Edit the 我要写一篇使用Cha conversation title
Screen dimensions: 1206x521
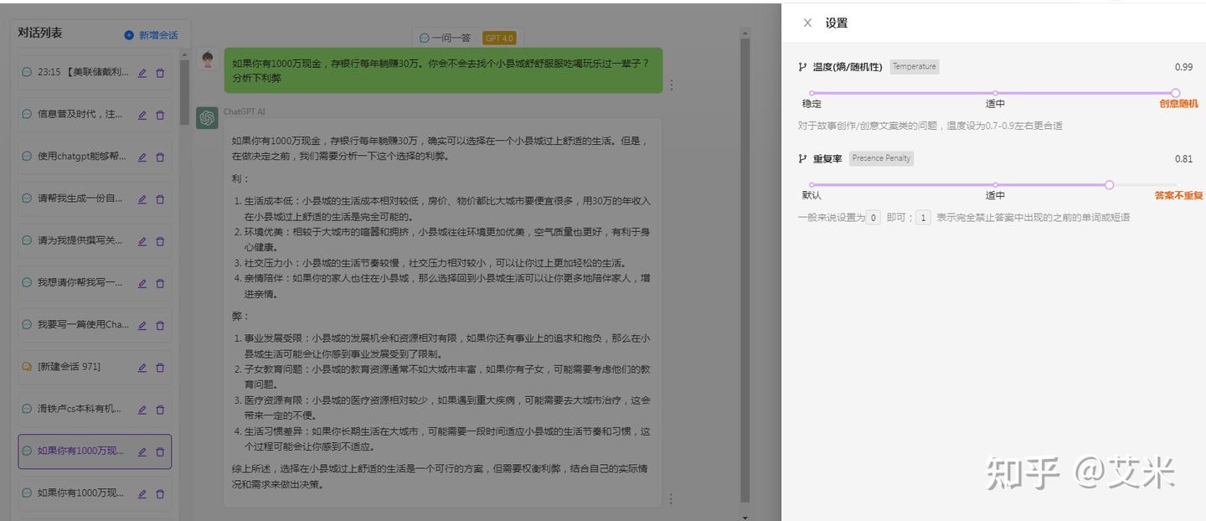pyautogui.click(x=142, y=325)
